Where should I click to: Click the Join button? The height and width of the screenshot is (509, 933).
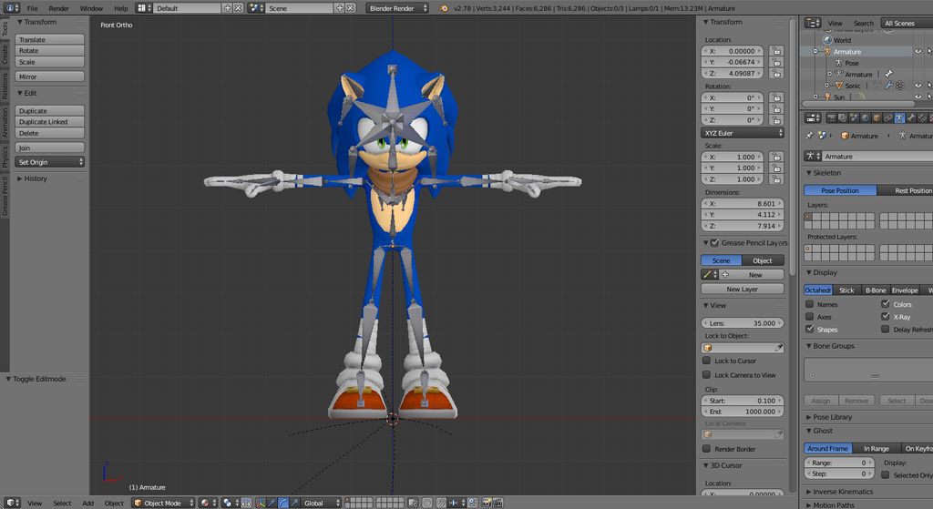click(x=49, y=148)
